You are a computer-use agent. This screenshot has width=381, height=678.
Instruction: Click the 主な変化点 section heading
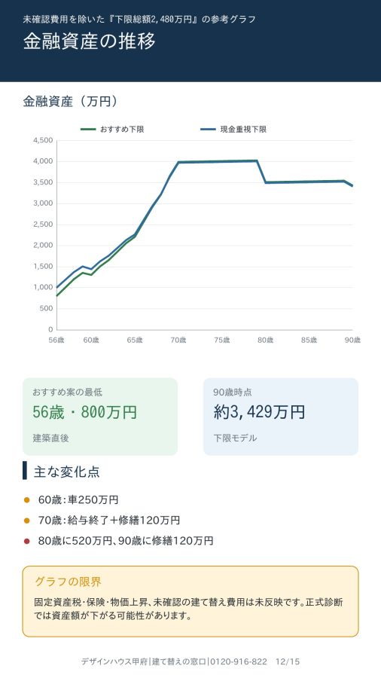pyautogui.click(x=66, y=472)
